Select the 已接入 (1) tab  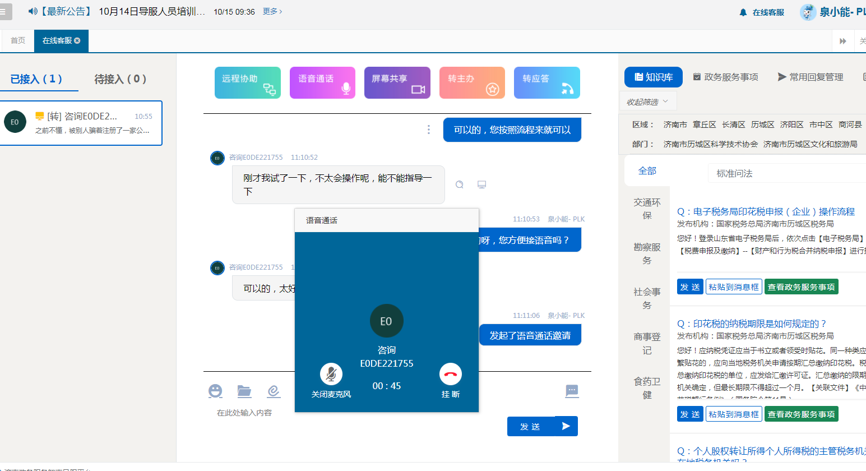tap(37, 79)
